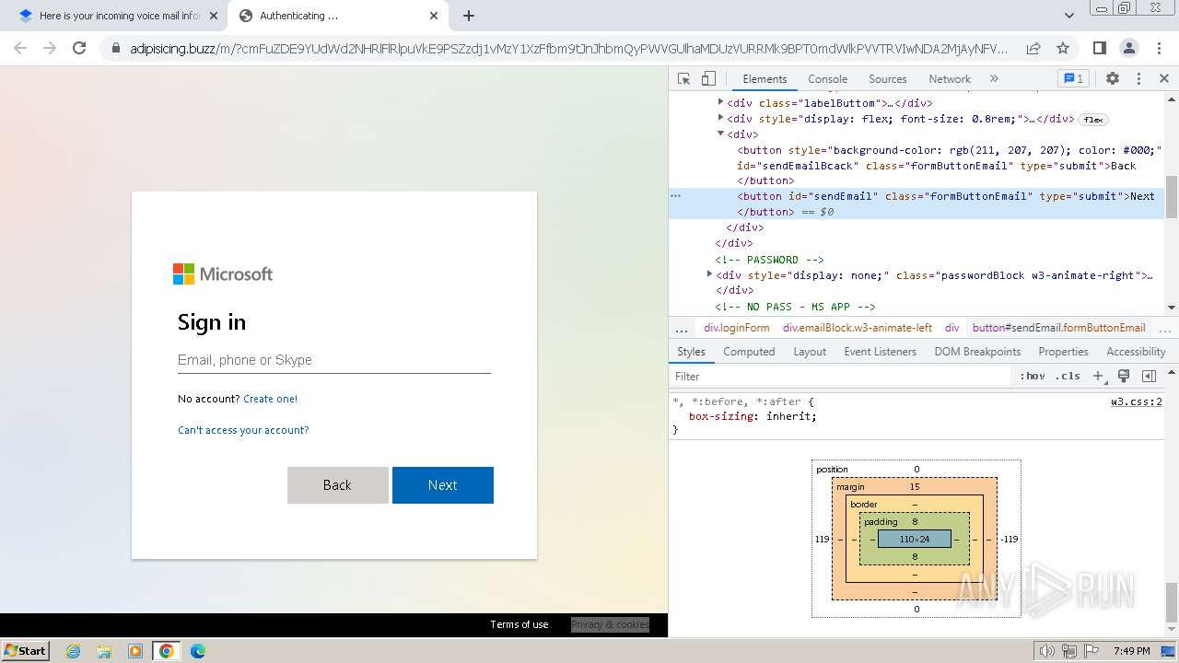Click the flex badge on the div
Screen dimensions: 1179x663
click(1093, 120)
